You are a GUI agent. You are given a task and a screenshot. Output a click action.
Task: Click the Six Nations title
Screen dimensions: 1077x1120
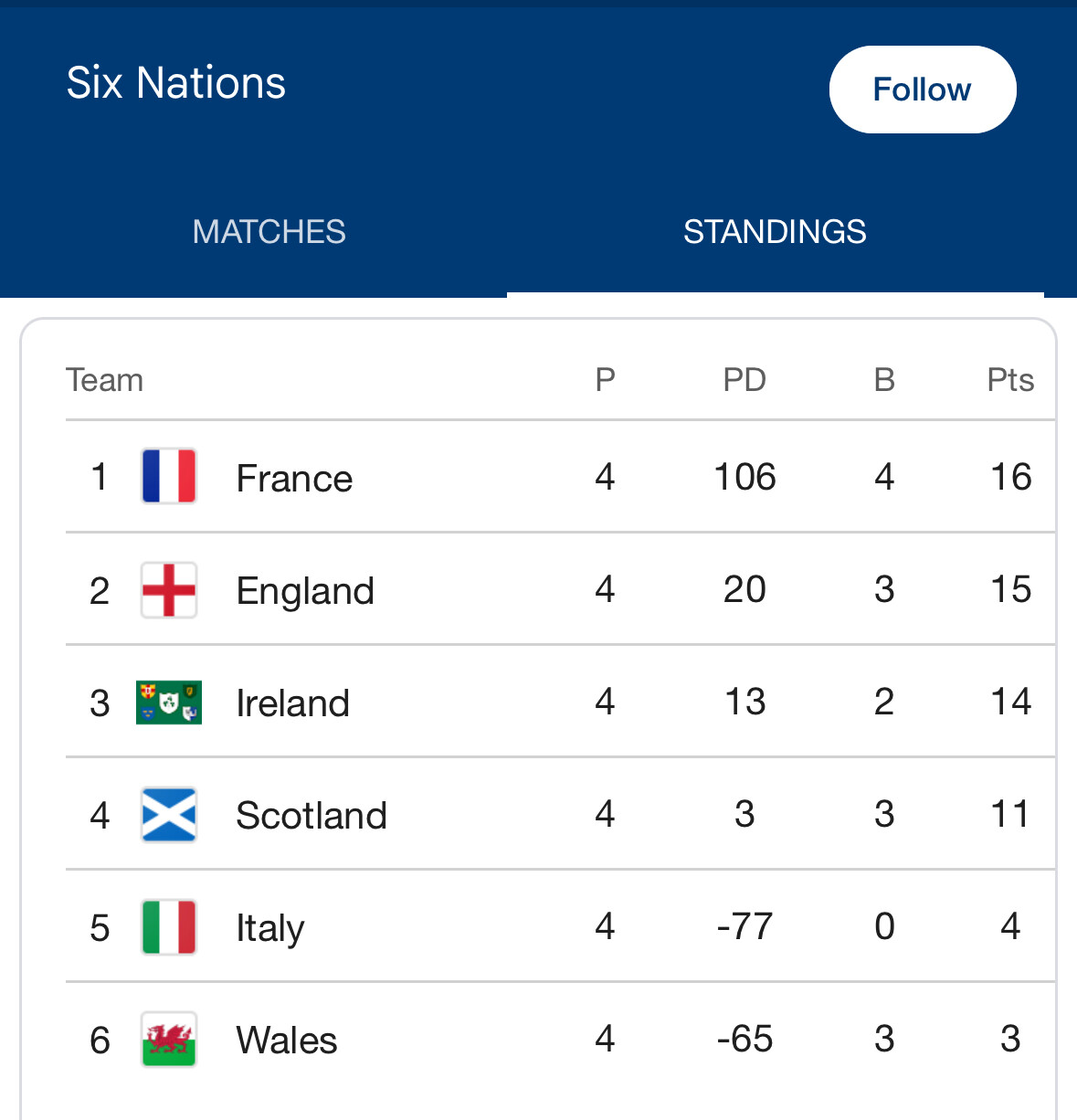point(176,83)
